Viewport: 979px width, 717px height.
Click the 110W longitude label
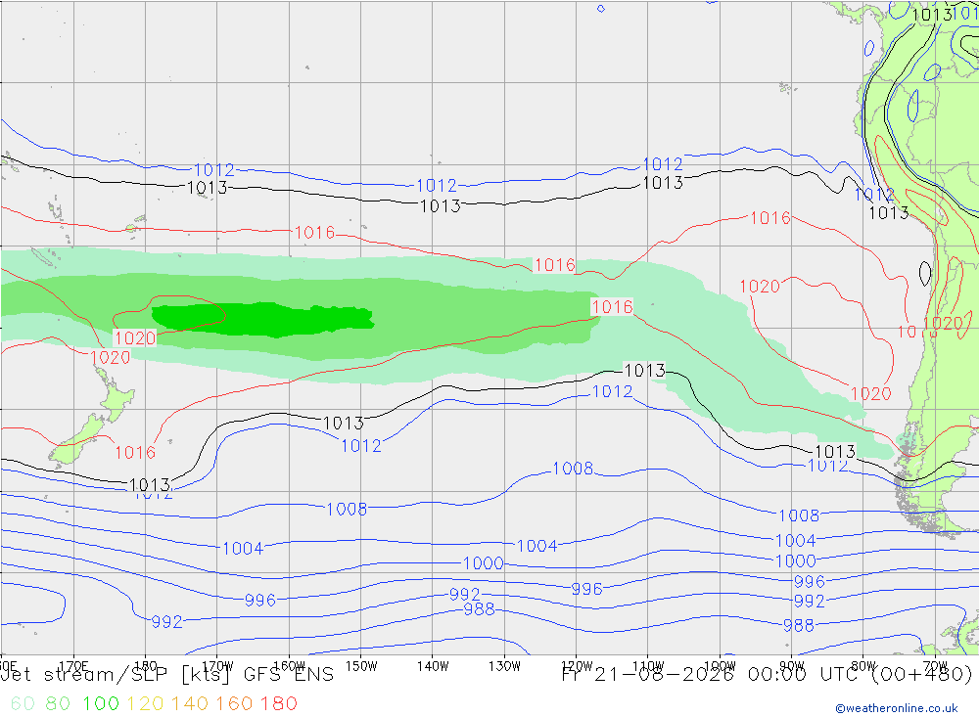pos(648,666)
